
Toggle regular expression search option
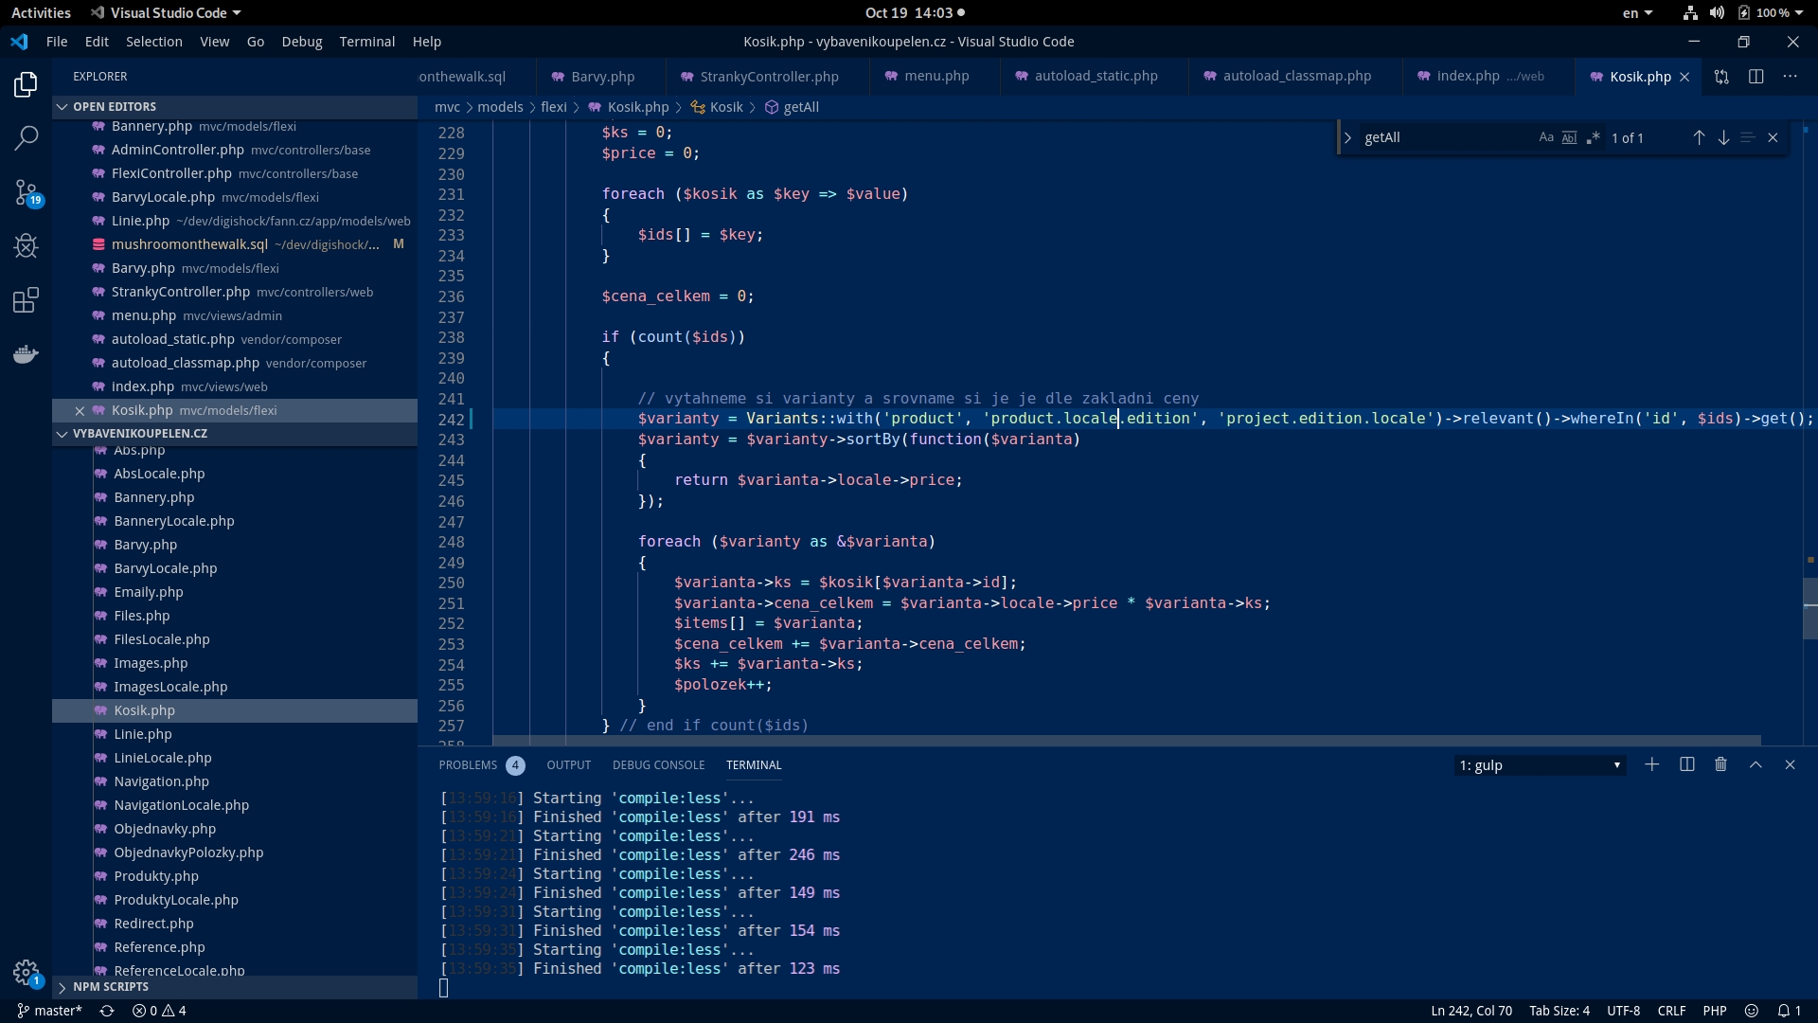click(1593, 138)
